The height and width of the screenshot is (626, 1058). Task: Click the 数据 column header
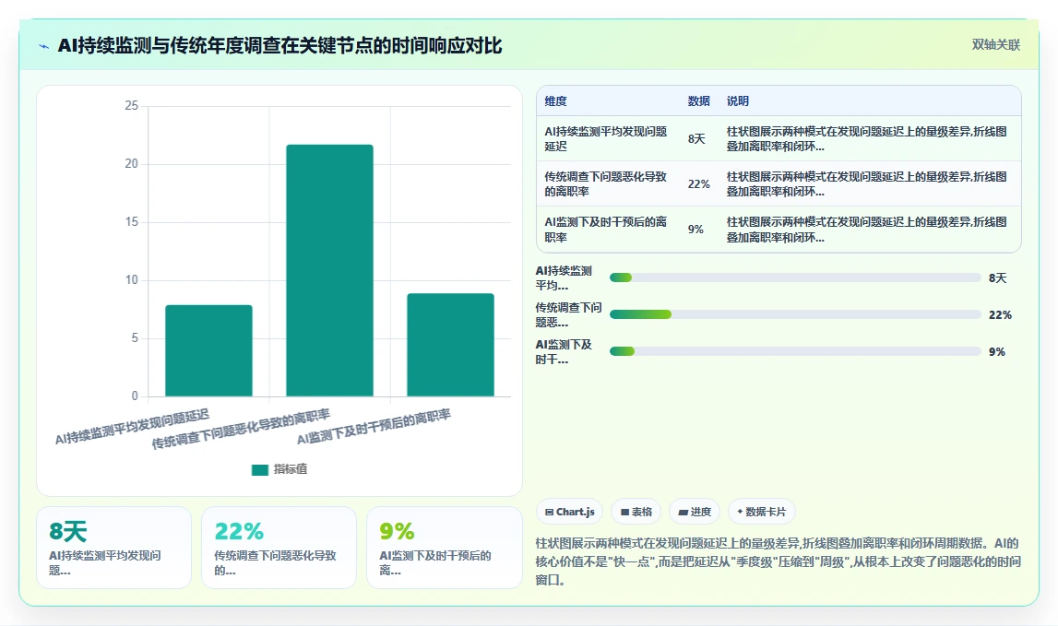698,101
